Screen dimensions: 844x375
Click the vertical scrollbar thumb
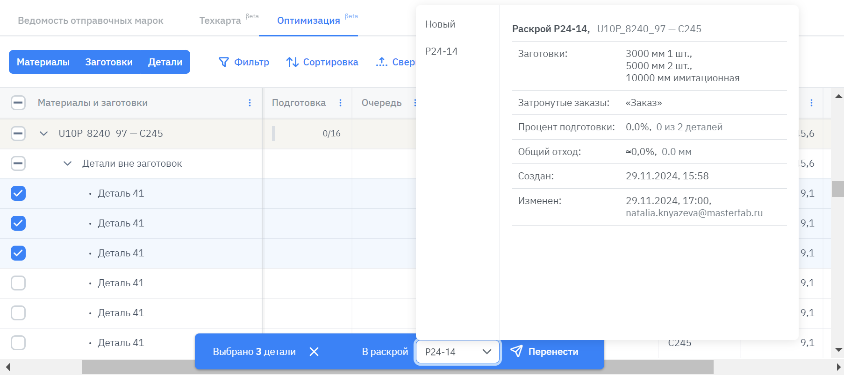pyautogui.click(x=838, y=189)
